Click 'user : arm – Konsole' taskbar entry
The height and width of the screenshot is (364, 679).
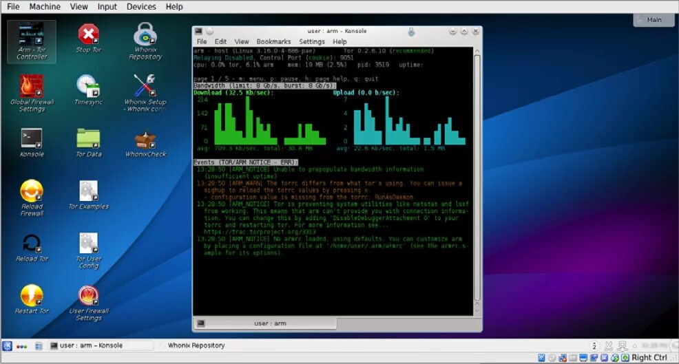tap(101, 345)
